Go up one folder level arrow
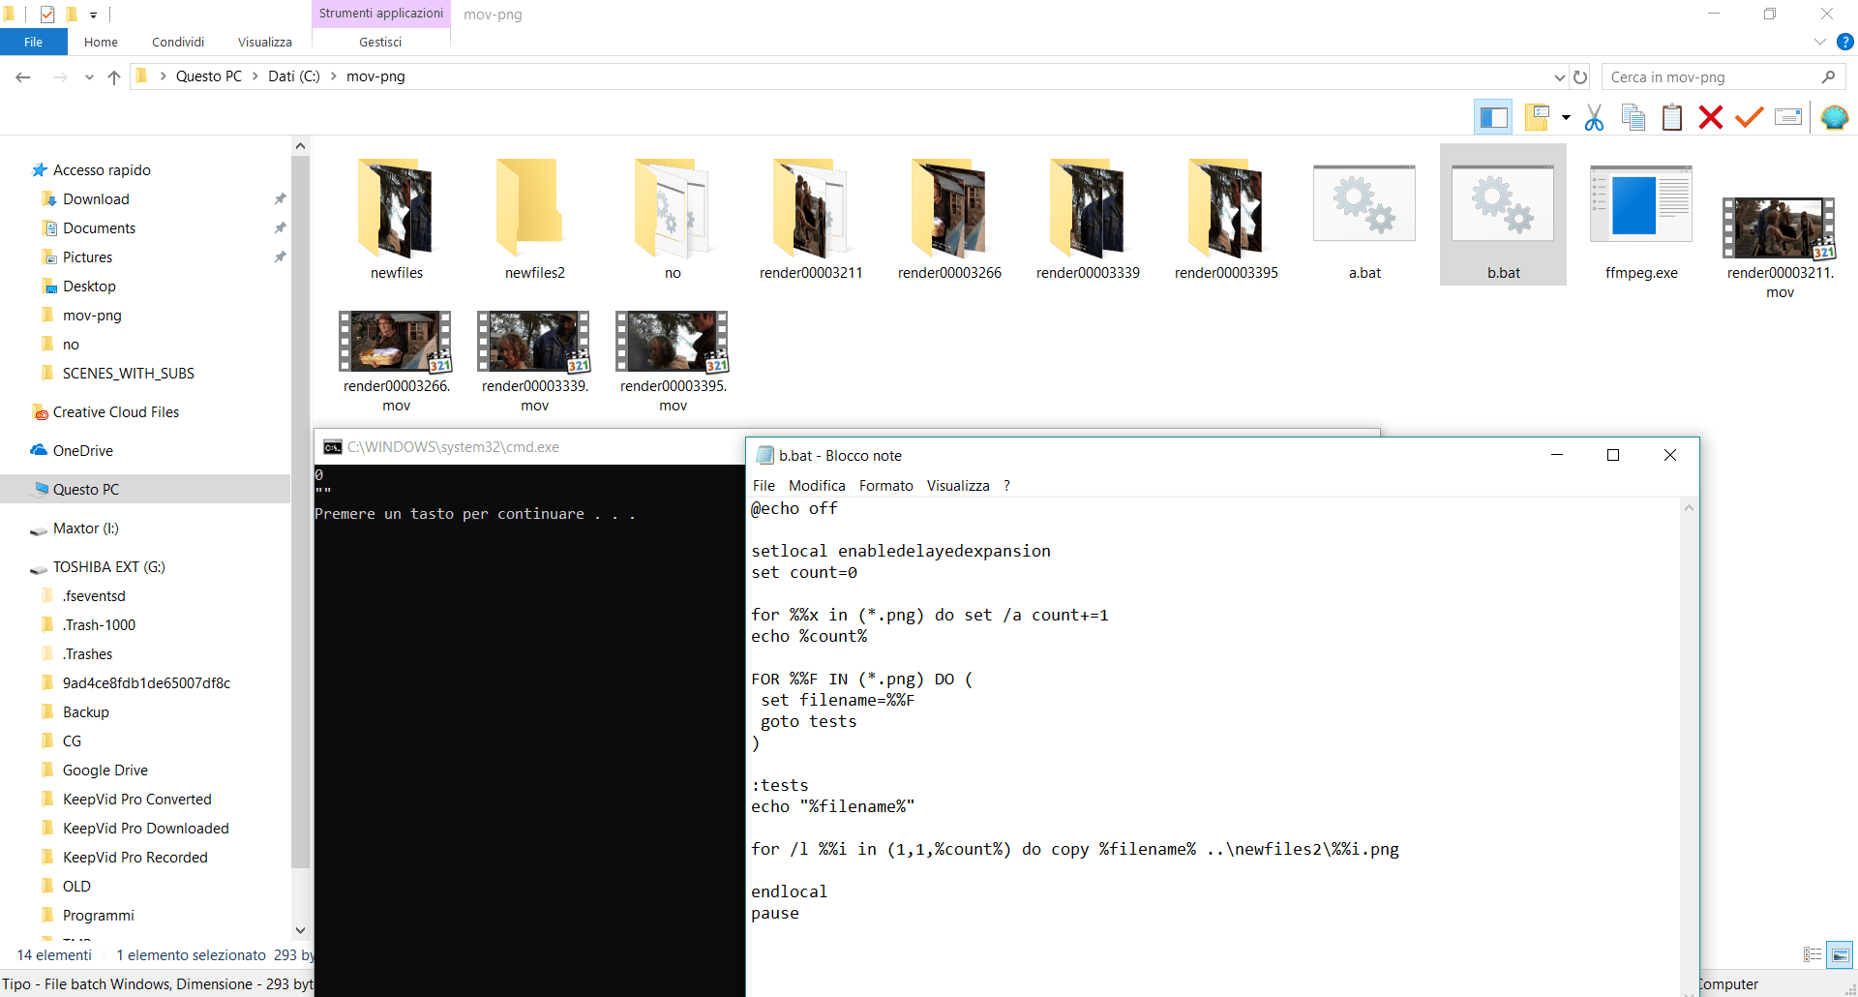 114,76
